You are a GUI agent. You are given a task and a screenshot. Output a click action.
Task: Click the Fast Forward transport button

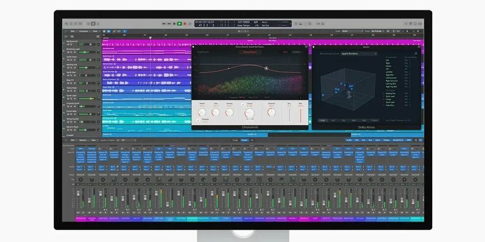pyautogui.click(x=169, y=24)
